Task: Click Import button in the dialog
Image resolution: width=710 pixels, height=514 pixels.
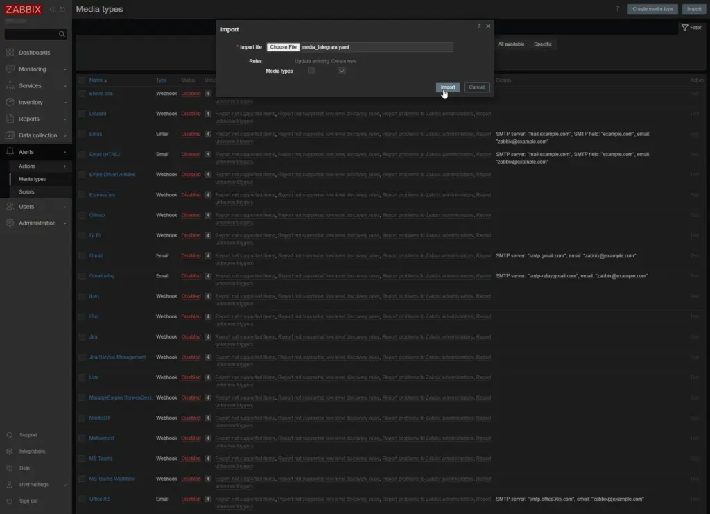Action: 448,87
